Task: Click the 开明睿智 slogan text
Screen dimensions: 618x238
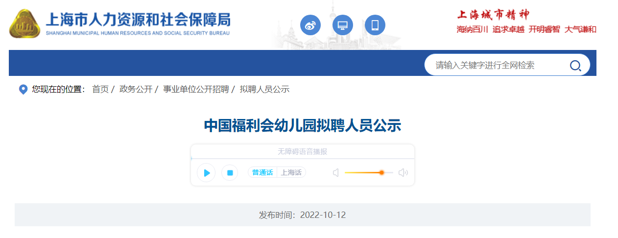Action: point(544,29)
